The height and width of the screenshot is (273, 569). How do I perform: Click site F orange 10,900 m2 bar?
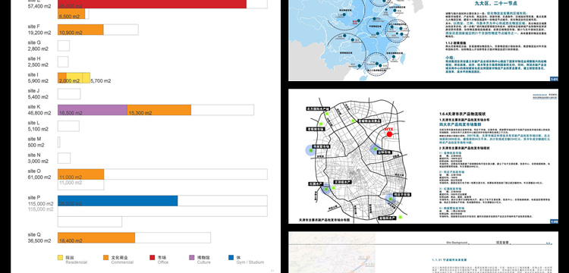(80, 30)
